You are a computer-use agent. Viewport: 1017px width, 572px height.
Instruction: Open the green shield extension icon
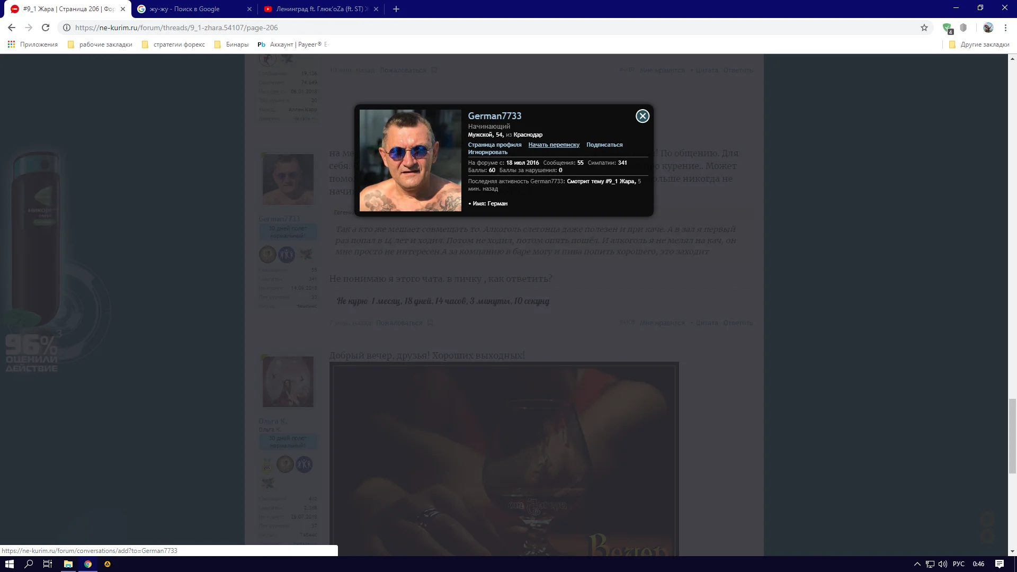[x=947, y=28]
